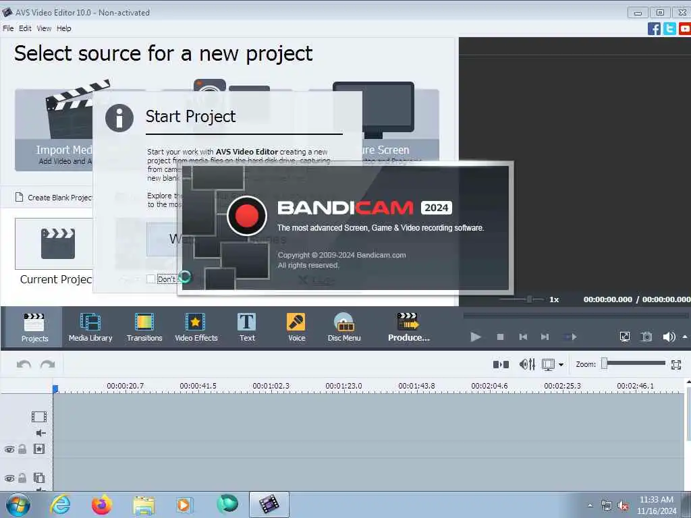This screenshot has width=691, height=518.
Task: Adjust the timeline Zoom slider
Action: pos(604,364)
